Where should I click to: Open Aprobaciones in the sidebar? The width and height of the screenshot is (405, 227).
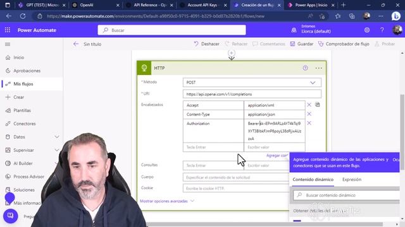pos(27,71)
